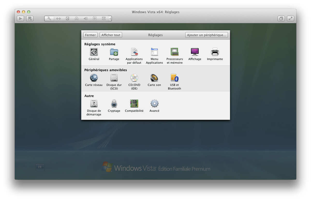Open the Imprimante printer settings
This screenshot has height=200, width=311.
[215, 54]
